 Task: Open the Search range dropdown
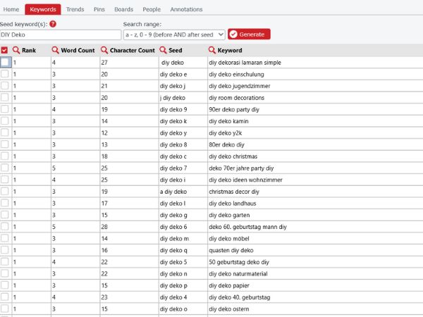[173, 35]
